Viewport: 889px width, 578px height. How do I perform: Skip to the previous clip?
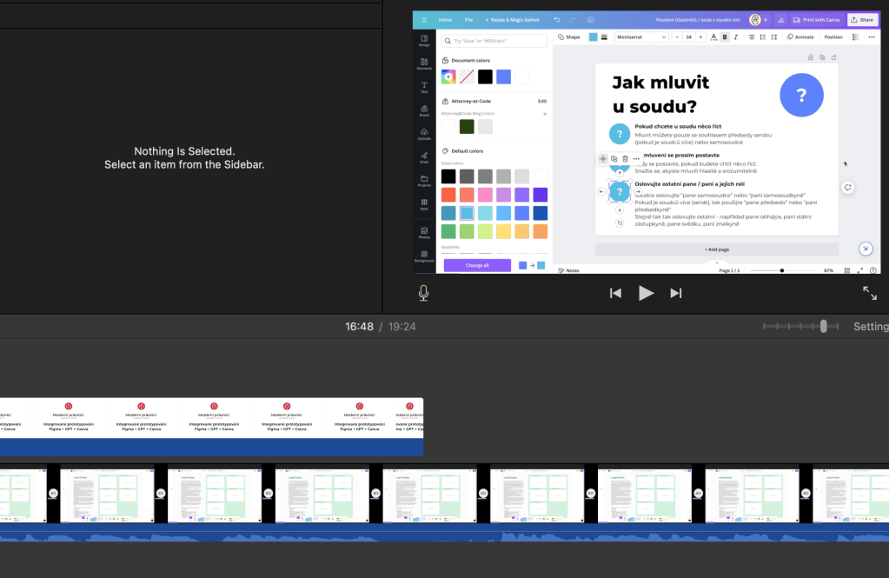[x=615, y=293]
